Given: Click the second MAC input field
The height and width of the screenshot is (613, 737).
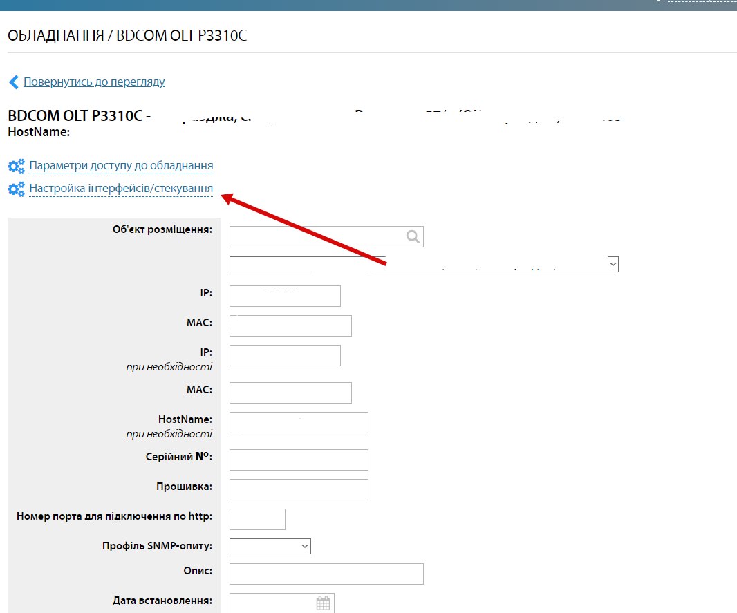Looking at the screenshot, I should click(290, 393).
